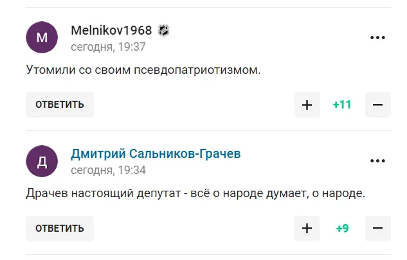Open three-dots menu on Дмитрий's comment
The width and height of the screenshot is (407, 260).
click(x=377, y=160)
